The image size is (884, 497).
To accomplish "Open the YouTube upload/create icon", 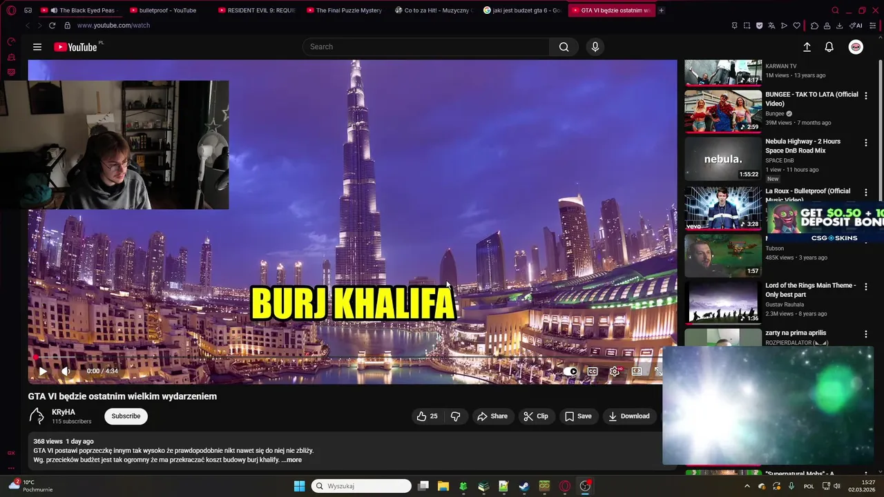I will [x=807, y=47].
